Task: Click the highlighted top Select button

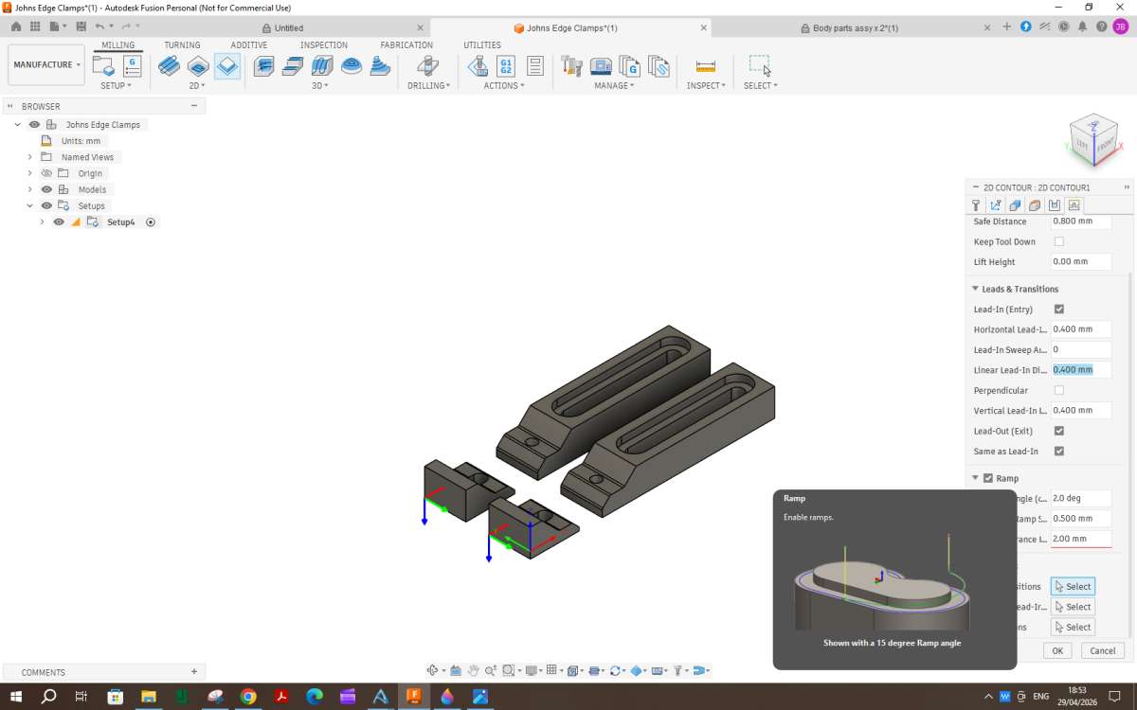Action: (x=1073, y=586)
